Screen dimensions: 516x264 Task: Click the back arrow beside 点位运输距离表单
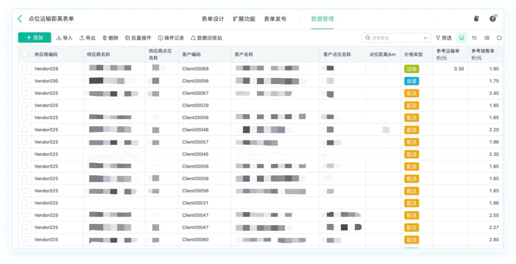coord(20,19)
